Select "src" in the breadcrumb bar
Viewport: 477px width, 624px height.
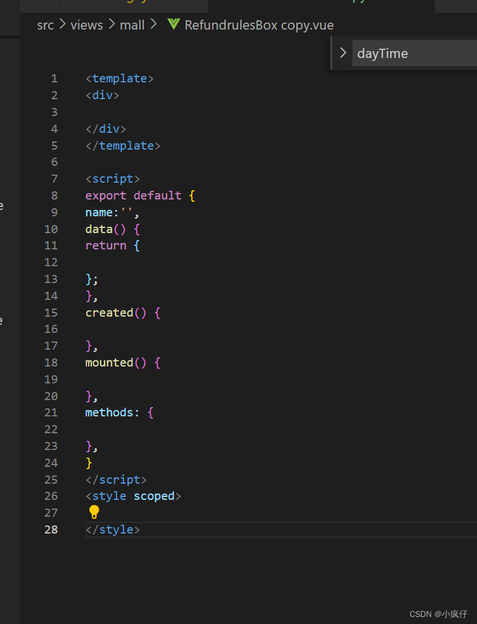(x=45, y=24)
